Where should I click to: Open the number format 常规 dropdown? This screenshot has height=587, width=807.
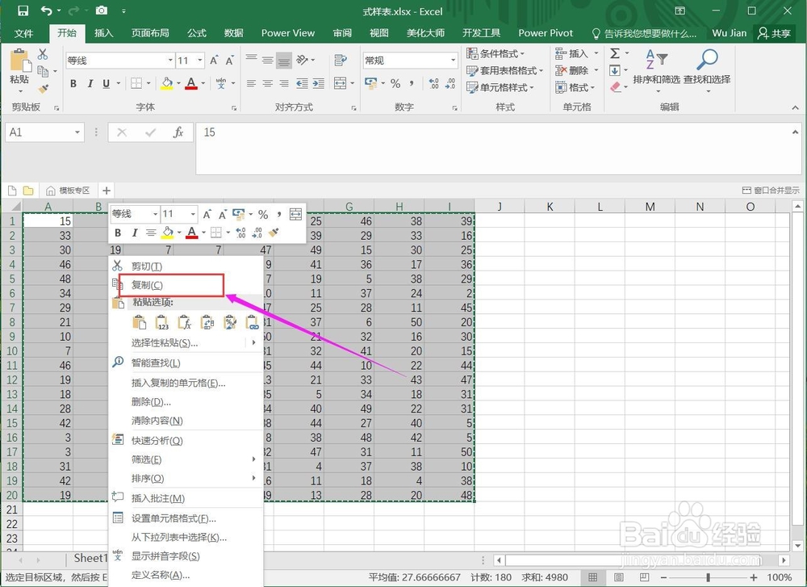point(453,61)
